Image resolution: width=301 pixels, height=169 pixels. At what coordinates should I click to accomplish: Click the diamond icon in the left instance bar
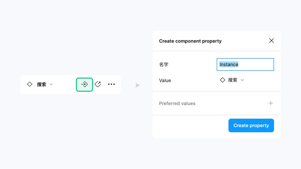point(30,84)
